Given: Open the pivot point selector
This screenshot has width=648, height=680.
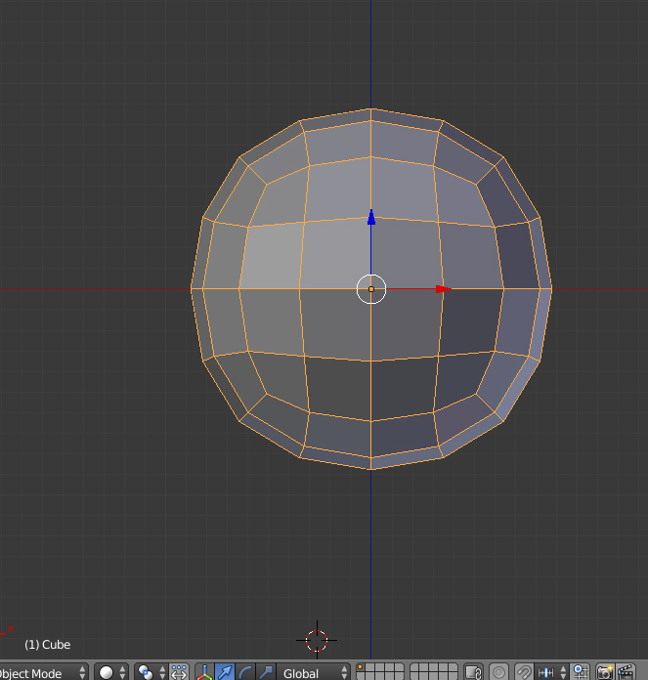Looking at the screenshot, I should pos(151,672).
